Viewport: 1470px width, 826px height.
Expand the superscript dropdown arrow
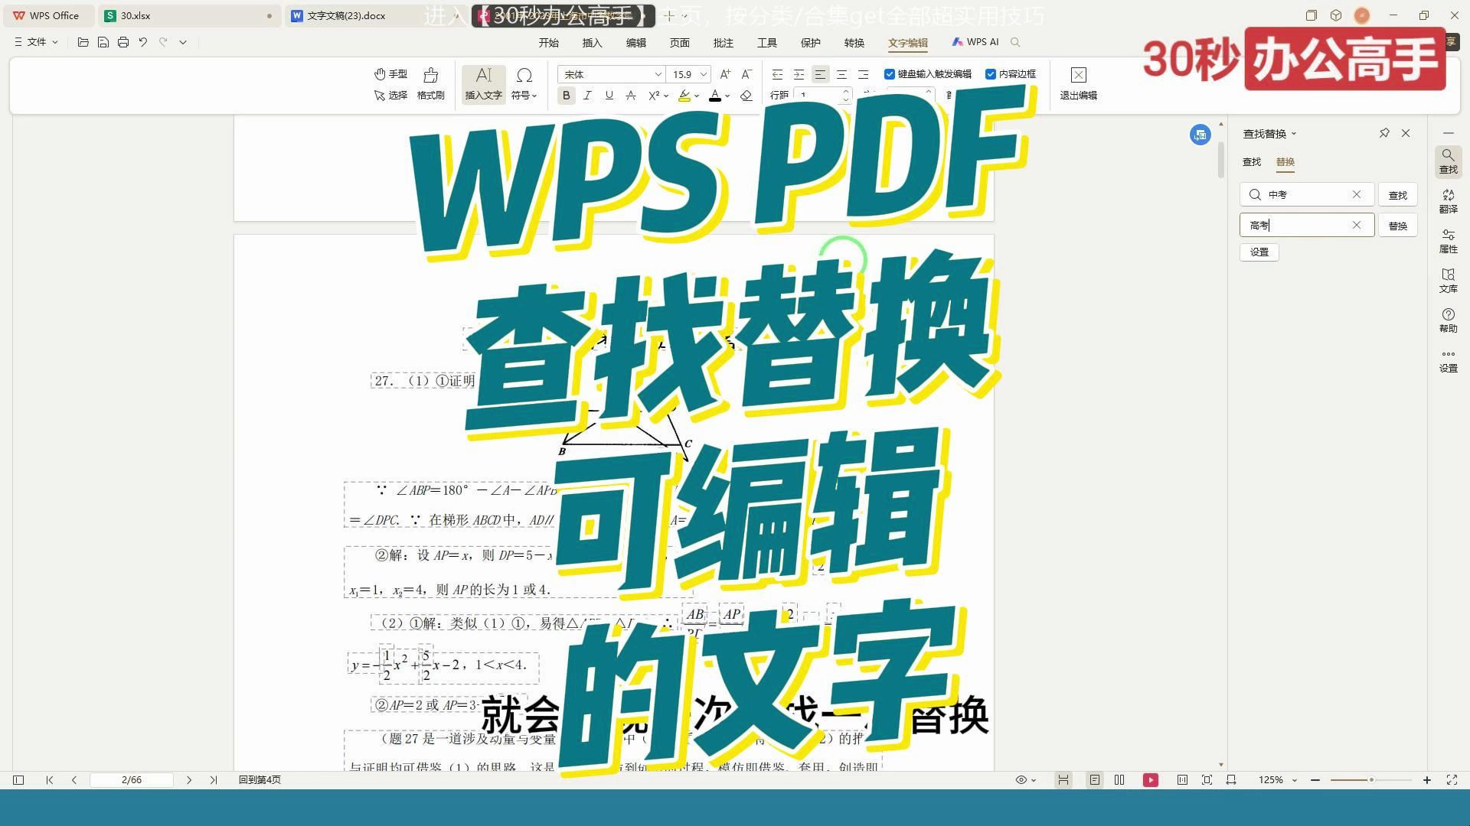tap(666, 96)
